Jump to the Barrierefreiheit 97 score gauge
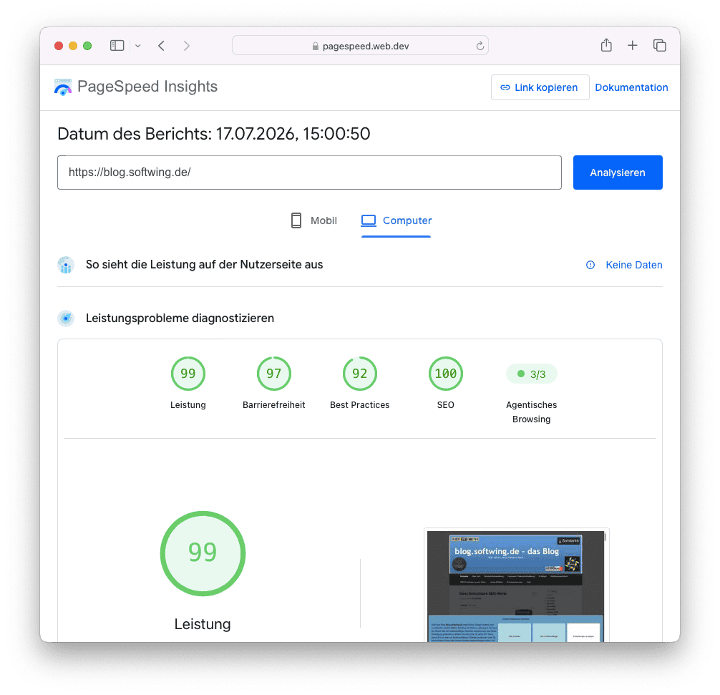 pos(274,374)
